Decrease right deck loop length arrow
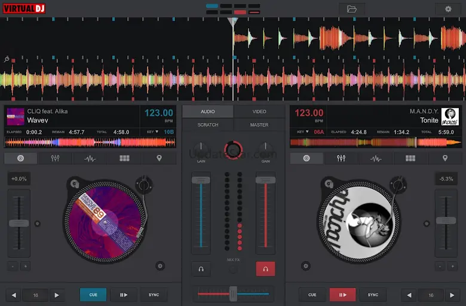This screenshot has height=306, width=466. click(x=409, y=295)
